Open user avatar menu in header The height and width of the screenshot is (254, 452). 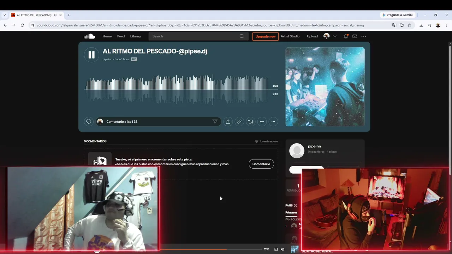327,36
